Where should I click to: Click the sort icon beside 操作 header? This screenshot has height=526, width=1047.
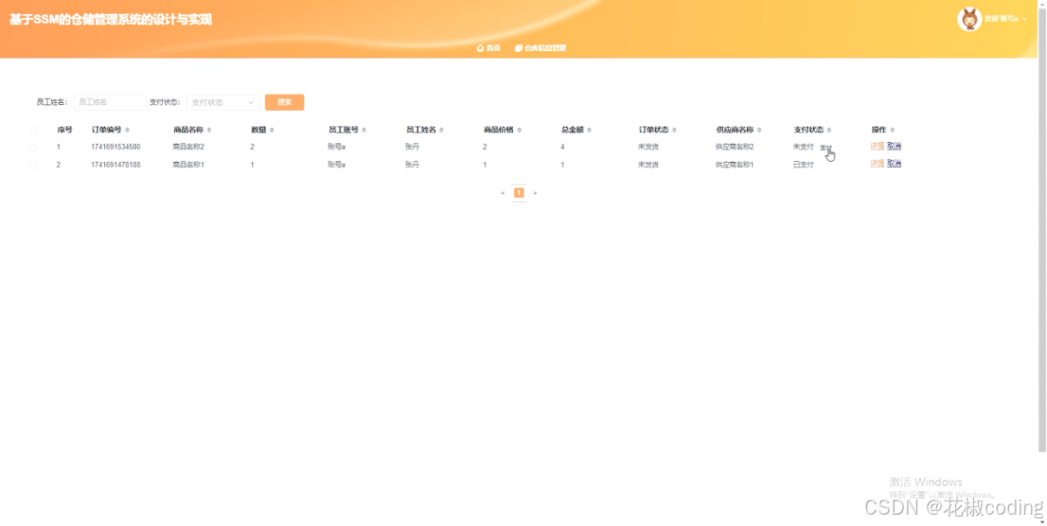[892, 131]
